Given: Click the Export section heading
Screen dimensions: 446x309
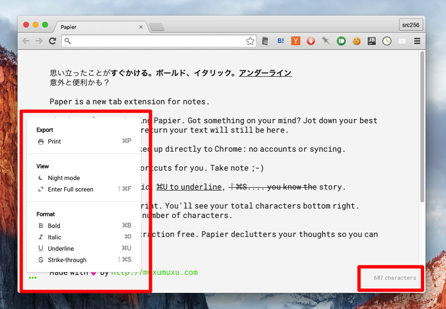Looking at the screenshot, I should tap(45, 130).
